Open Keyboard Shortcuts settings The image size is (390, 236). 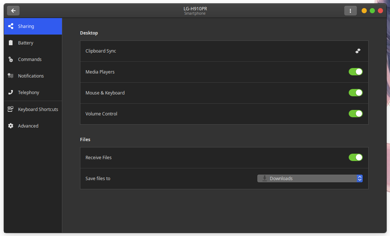[33, 109]
